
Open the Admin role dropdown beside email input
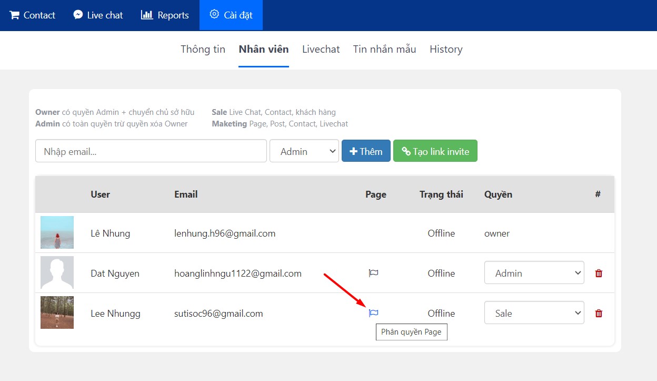point(304,151)
